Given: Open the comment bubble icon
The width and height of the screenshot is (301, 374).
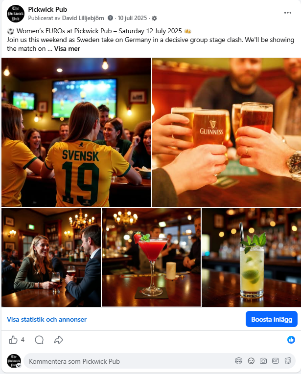Looking at the screenshot, I should point(39,340).
